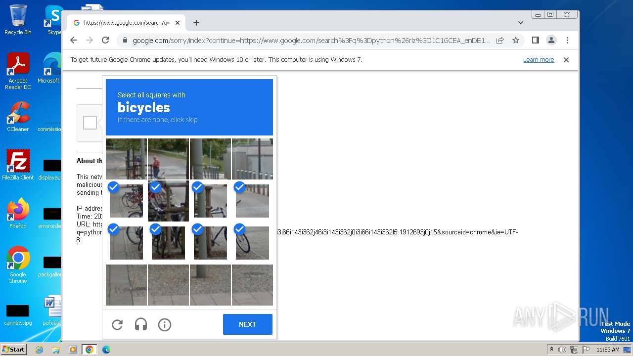Select the top-left captcha tile with the pole
This screenshot has height=356, width=633.
pyautogui.click(x=126, y=159)
